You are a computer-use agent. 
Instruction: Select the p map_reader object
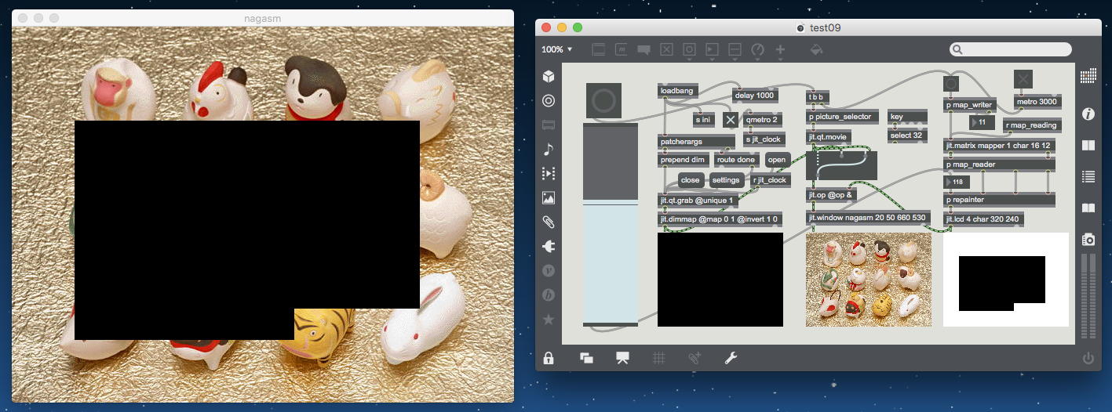click(999, 164)
